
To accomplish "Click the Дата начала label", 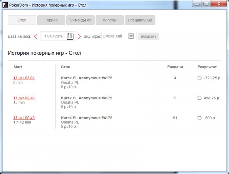I will coord(19,36).
